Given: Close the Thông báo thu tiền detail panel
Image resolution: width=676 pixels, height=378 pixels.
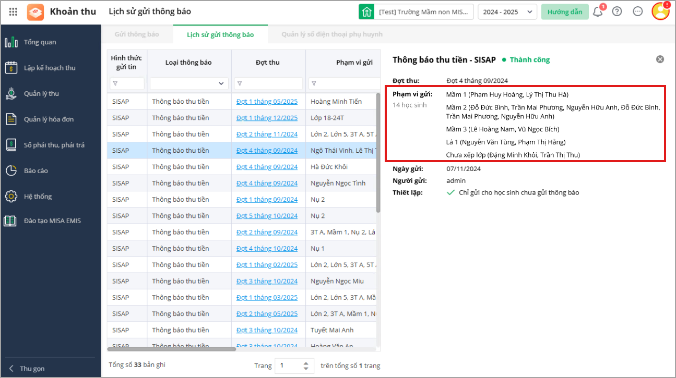Looking at the screenshot, I should (660, 59).
